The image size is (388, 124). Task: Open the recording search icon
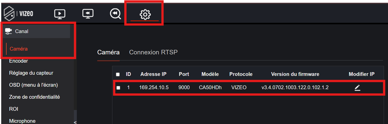pos(115,14)
